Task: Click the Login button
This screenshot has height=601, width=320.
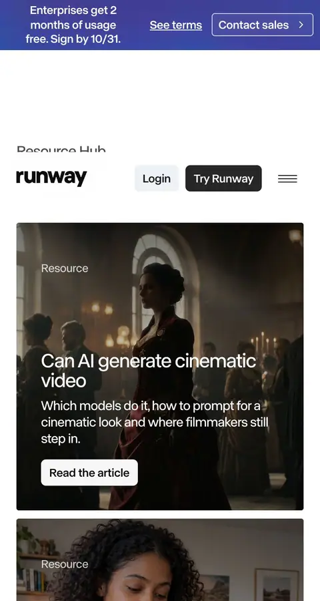Action: tap(157, 178)
